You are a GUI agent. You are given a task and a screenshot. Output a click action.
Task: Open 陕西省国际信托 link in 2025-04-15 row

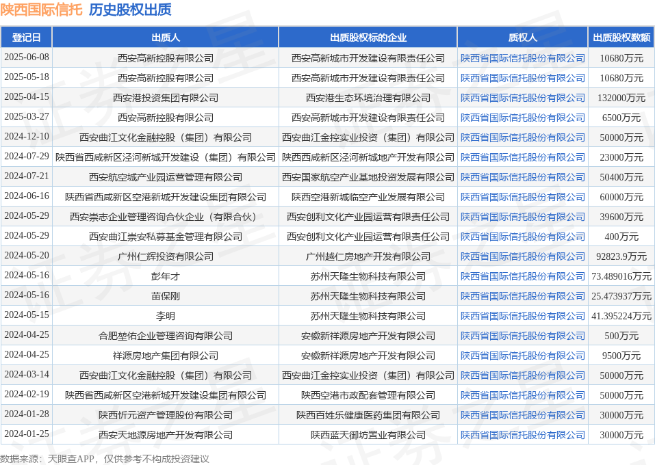click(523, 98)
